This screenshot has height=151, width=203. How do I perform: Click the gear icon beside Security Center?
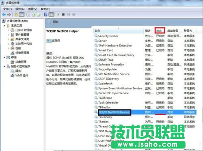pos(96,36)
